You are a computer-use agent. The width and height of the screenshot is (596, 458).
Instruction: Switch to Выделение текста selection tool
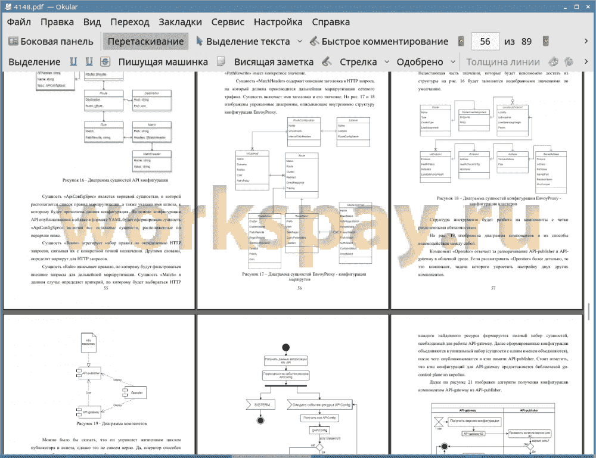click(243, 42)
